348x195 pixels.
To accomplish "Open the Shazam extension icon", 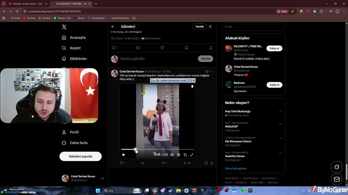I will click(315, 11).
